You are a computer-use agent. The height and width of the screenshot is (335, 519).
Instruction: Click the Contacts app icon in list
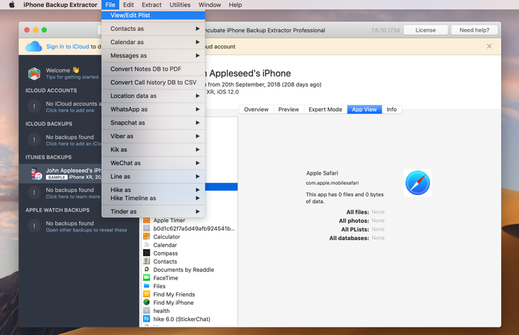point(146,261)
